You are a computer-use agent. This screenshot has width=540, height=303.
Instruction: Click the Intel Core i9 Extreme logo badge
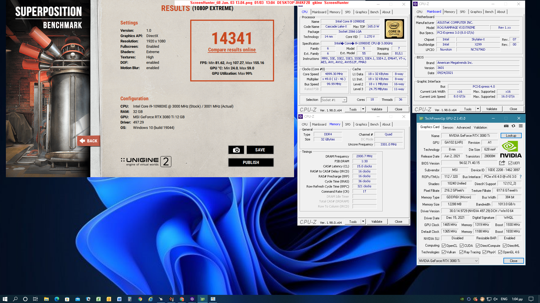tap(394, 29)
